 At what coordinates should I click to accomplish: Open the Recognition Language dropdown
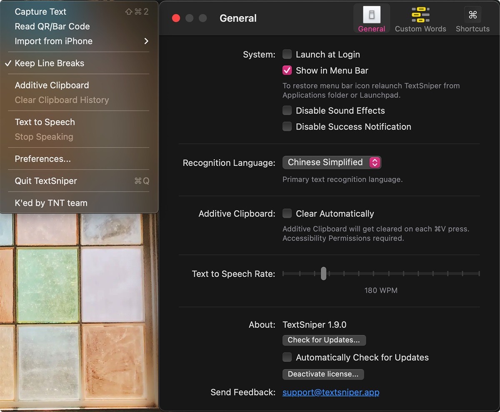pos(332,162)
